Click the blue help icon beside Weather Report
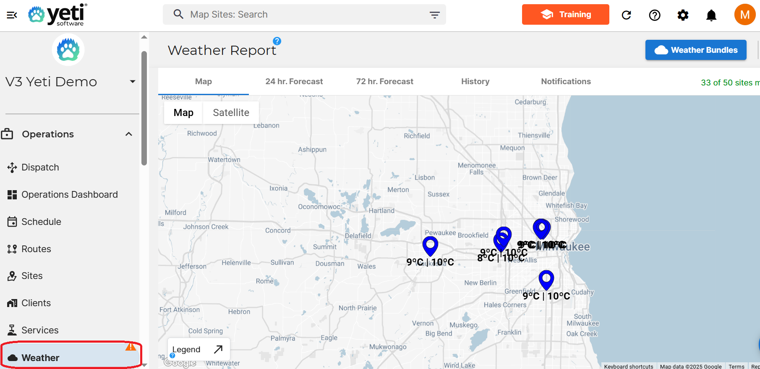The width and height of the screenshot is (760, 369). pyautogui.click(x=277, y=41)
